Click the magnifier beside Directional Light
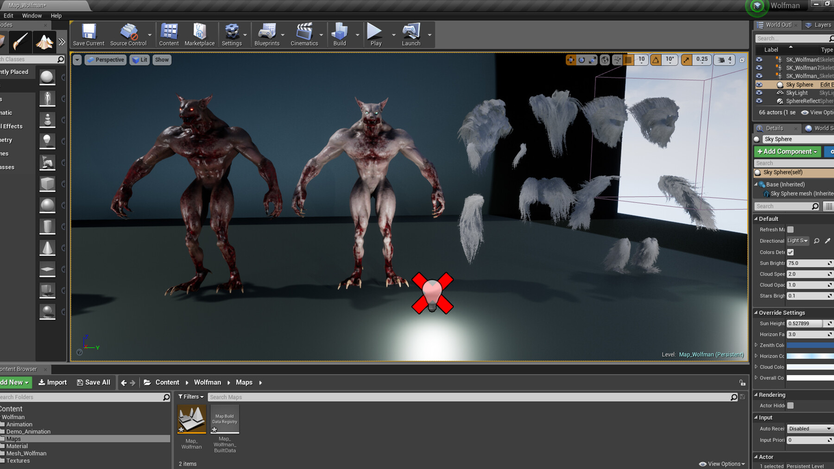The image size is (834, 469). pos(817,241)
